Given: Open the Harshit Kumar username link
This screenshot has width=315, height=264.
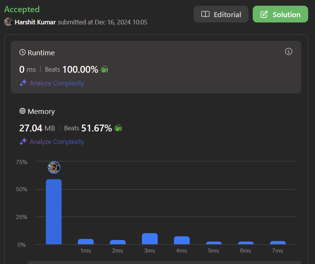Looking at the screenshot, I should click(x=36, y=22).
